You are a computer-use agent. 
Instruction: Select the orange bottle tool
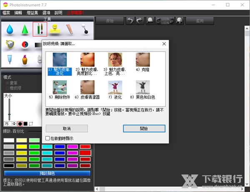coord(25,59)
